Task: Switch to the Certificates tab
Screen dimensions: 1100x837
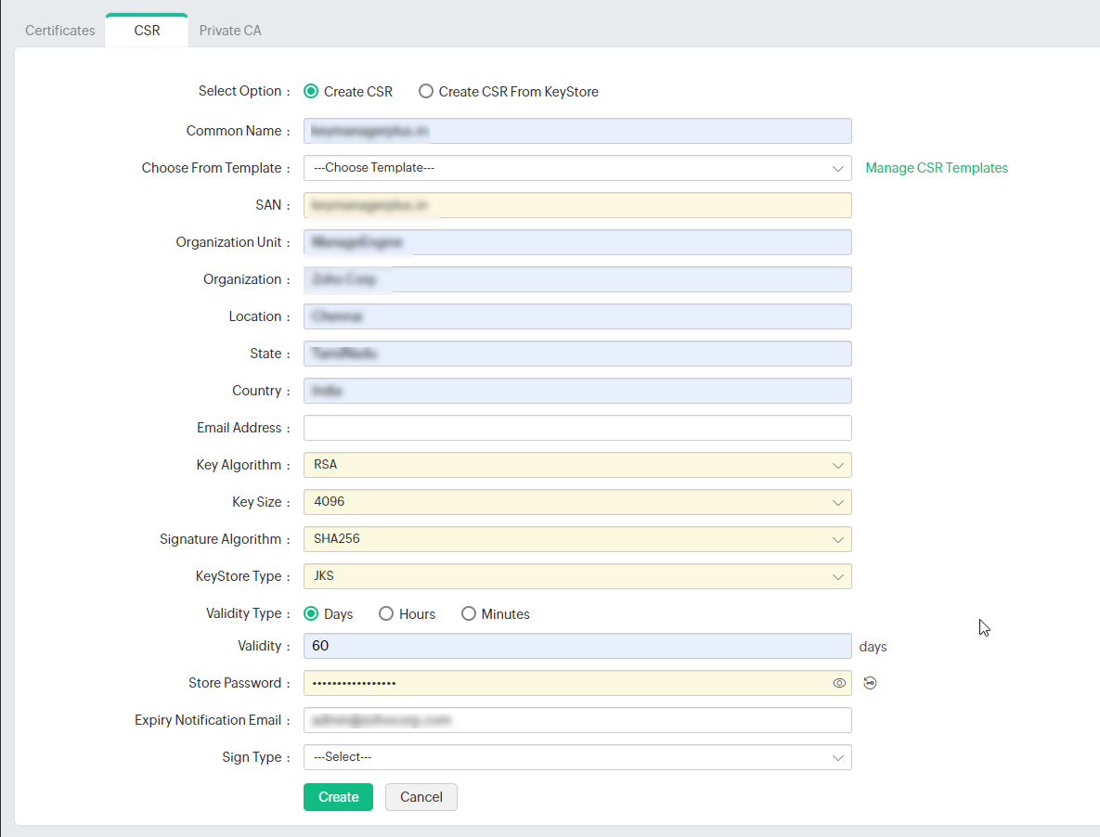Action: click(x=60, y=31)
